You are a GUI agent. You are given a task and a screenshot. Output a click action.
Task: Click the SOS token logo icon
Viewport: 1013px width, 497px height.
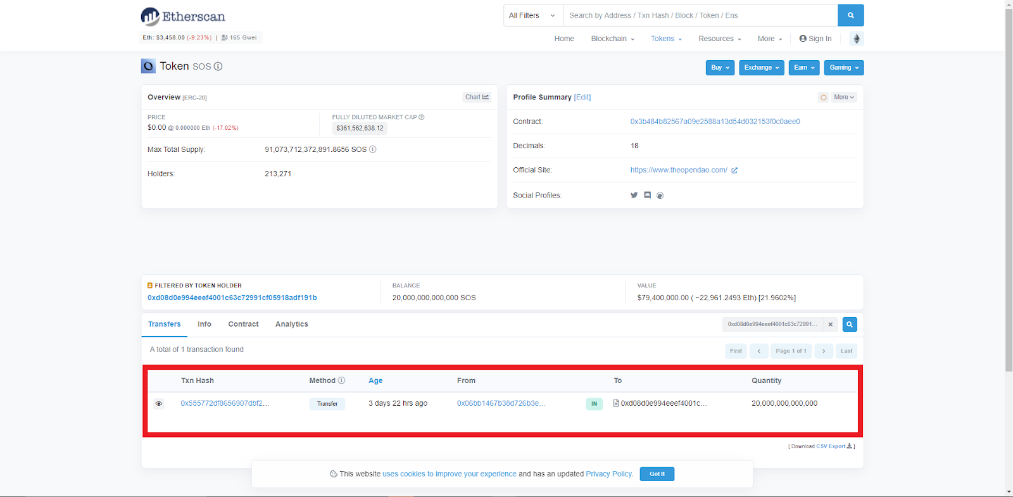(148, 66)
